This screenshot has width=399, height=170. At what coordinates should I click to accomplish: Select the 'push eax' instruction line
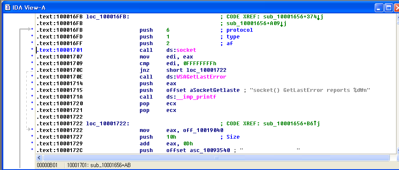coord(158,84)
